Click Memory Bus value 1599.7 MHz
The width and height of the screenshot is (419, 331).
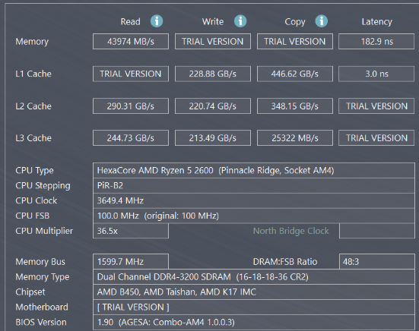pos(131,262)
